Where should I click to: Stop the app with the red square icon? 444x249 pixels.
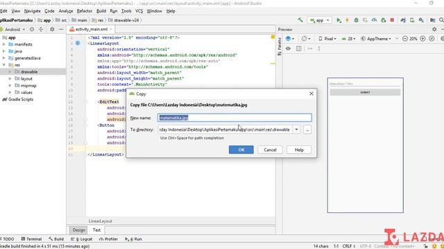pos(392,20)
